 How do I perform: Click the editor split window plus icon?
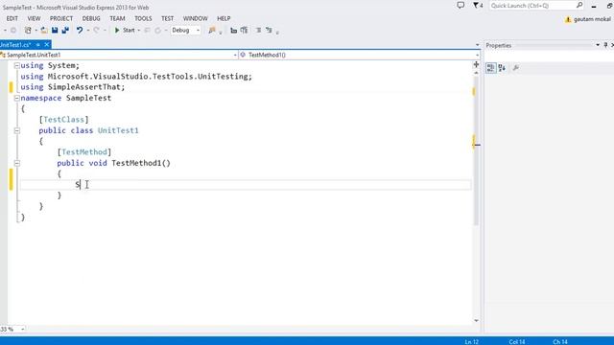476,64
